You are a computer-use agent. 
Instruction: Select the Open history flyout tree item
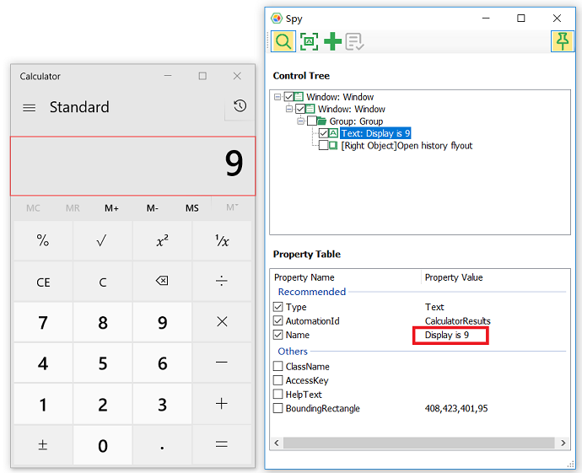tap(407, 145)
